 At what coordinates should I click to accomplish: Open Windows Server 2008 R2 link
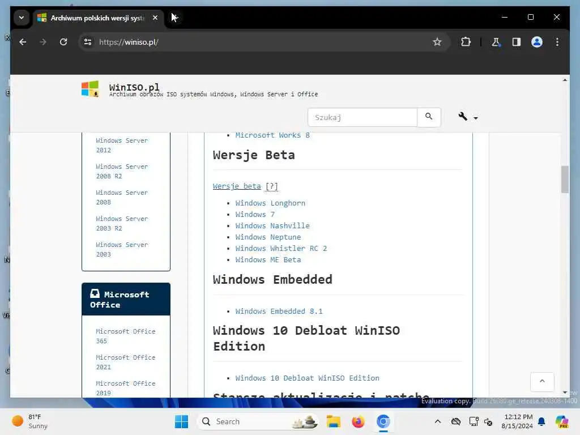click(122, 171)
